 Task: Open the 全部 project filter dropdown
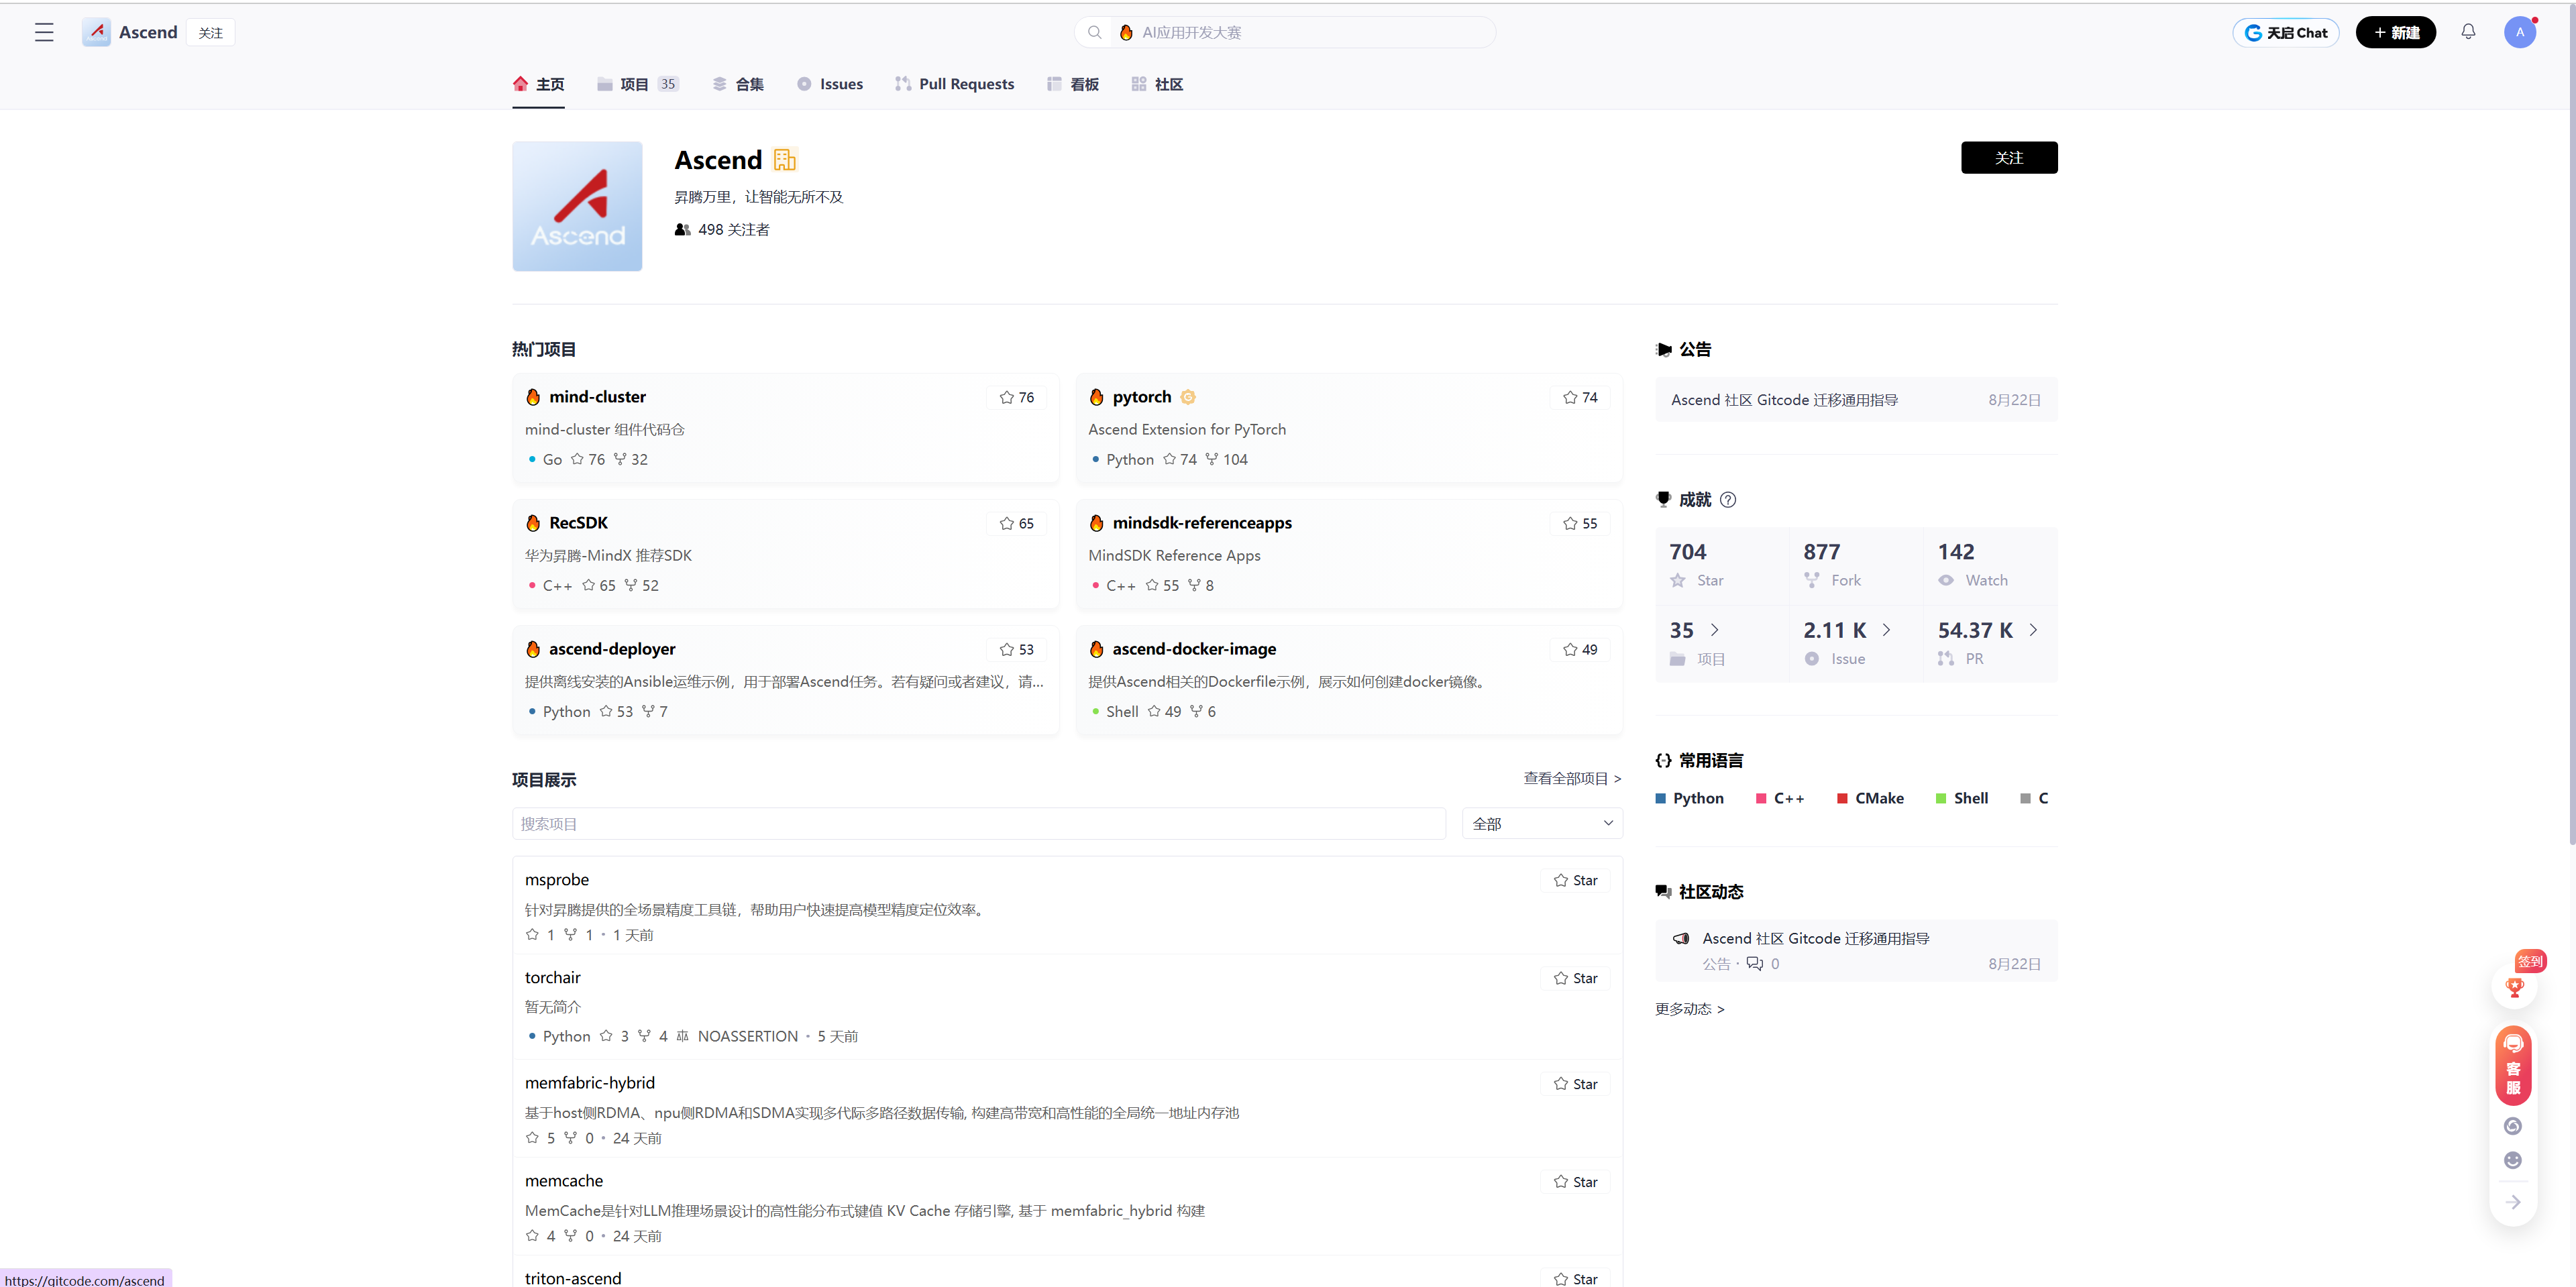1541,823
